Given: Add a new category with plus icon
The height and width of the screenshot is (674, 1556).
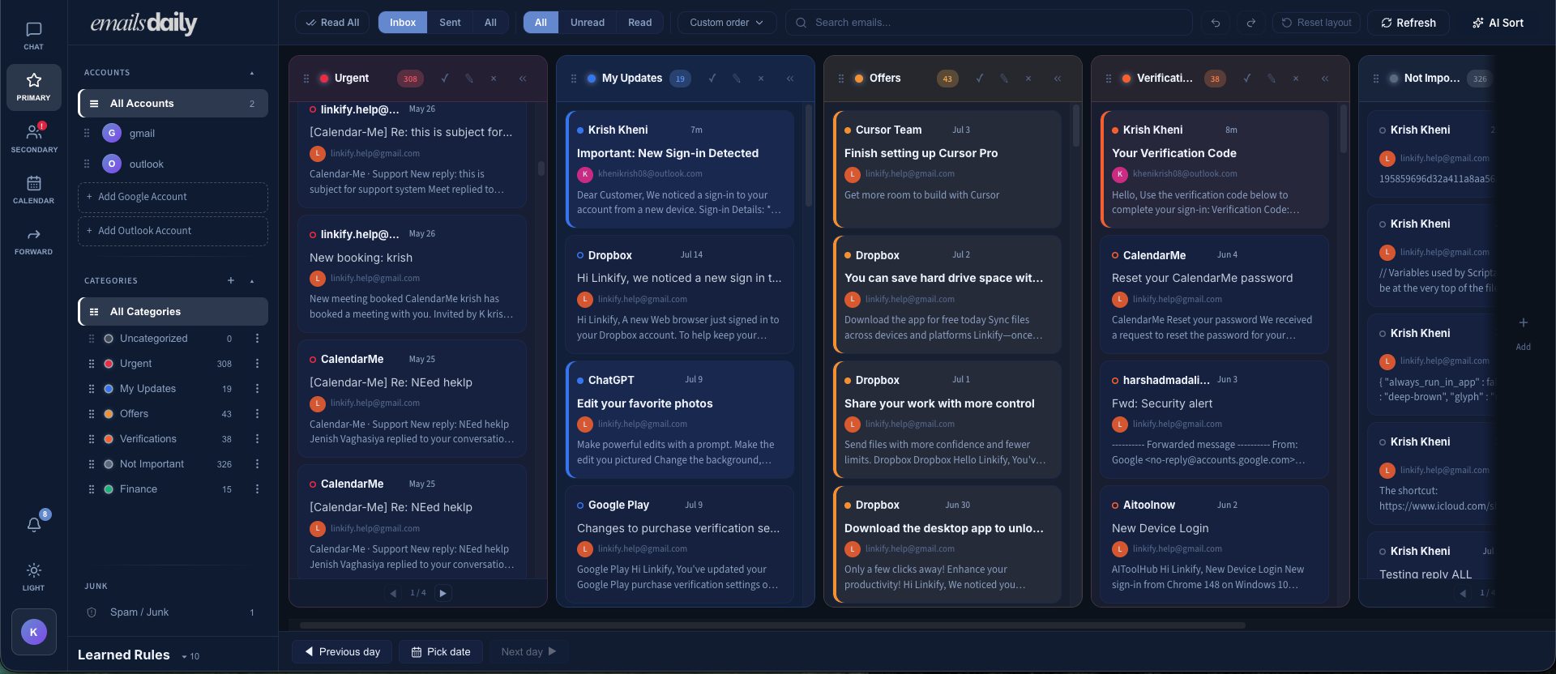Looking at the screenshot, I should point(231,280).
